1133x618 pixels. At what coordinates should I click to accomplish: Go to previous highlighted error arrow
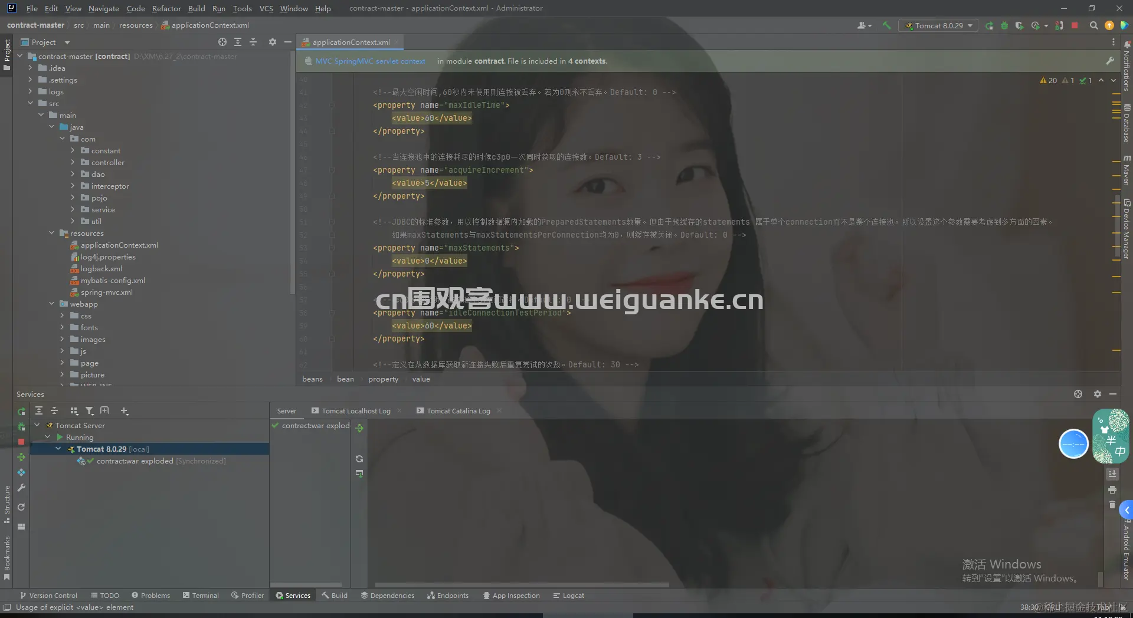click(1101, 80)
